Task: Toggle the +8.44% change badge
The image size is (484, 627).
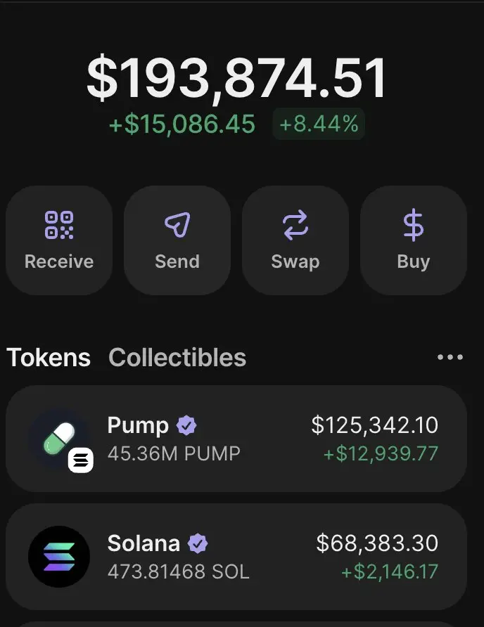Action: click(x=319, y=124)
